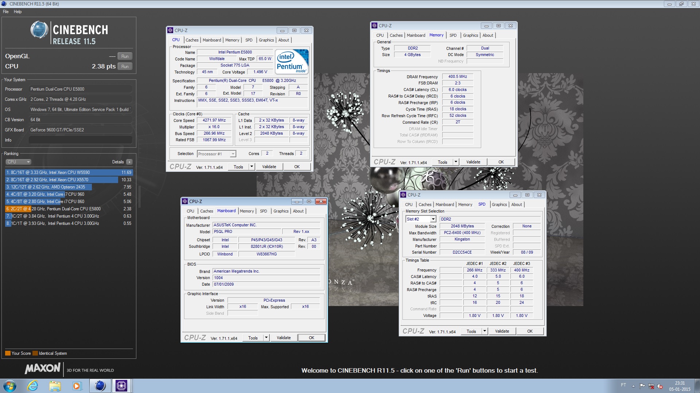Switch to Graphics tab in CPU window
The width and height of the screenshot is (700, 393).
tap(266, 40)
